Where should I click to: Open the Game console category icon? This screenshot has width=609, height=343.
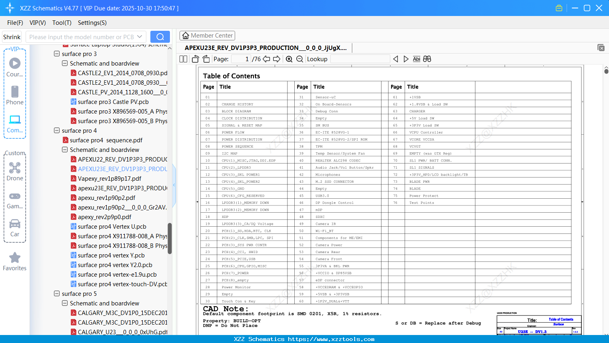15,200
